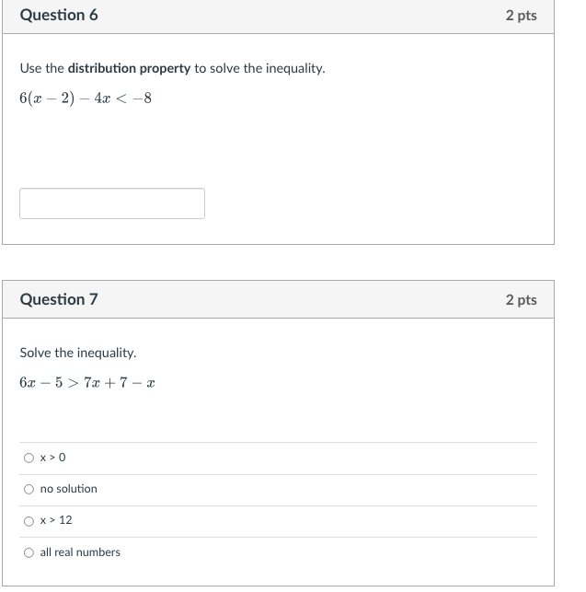Click the "x > 12" answer label text

coord(56,520)
